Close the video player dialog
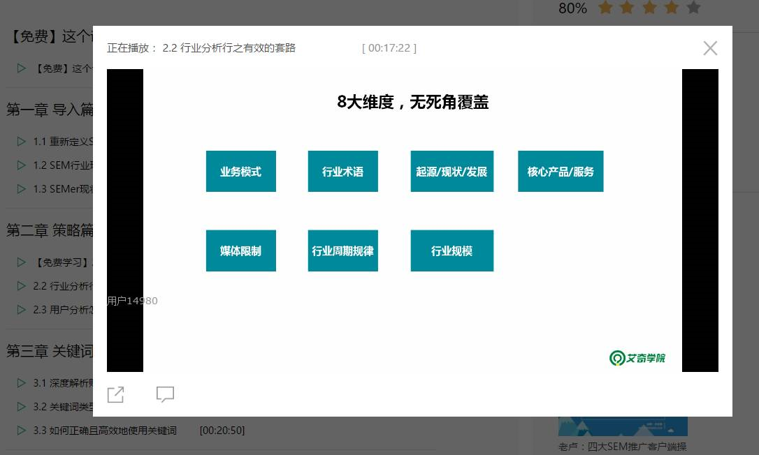This screenshot has width=759, height=455. pos(710,48)
